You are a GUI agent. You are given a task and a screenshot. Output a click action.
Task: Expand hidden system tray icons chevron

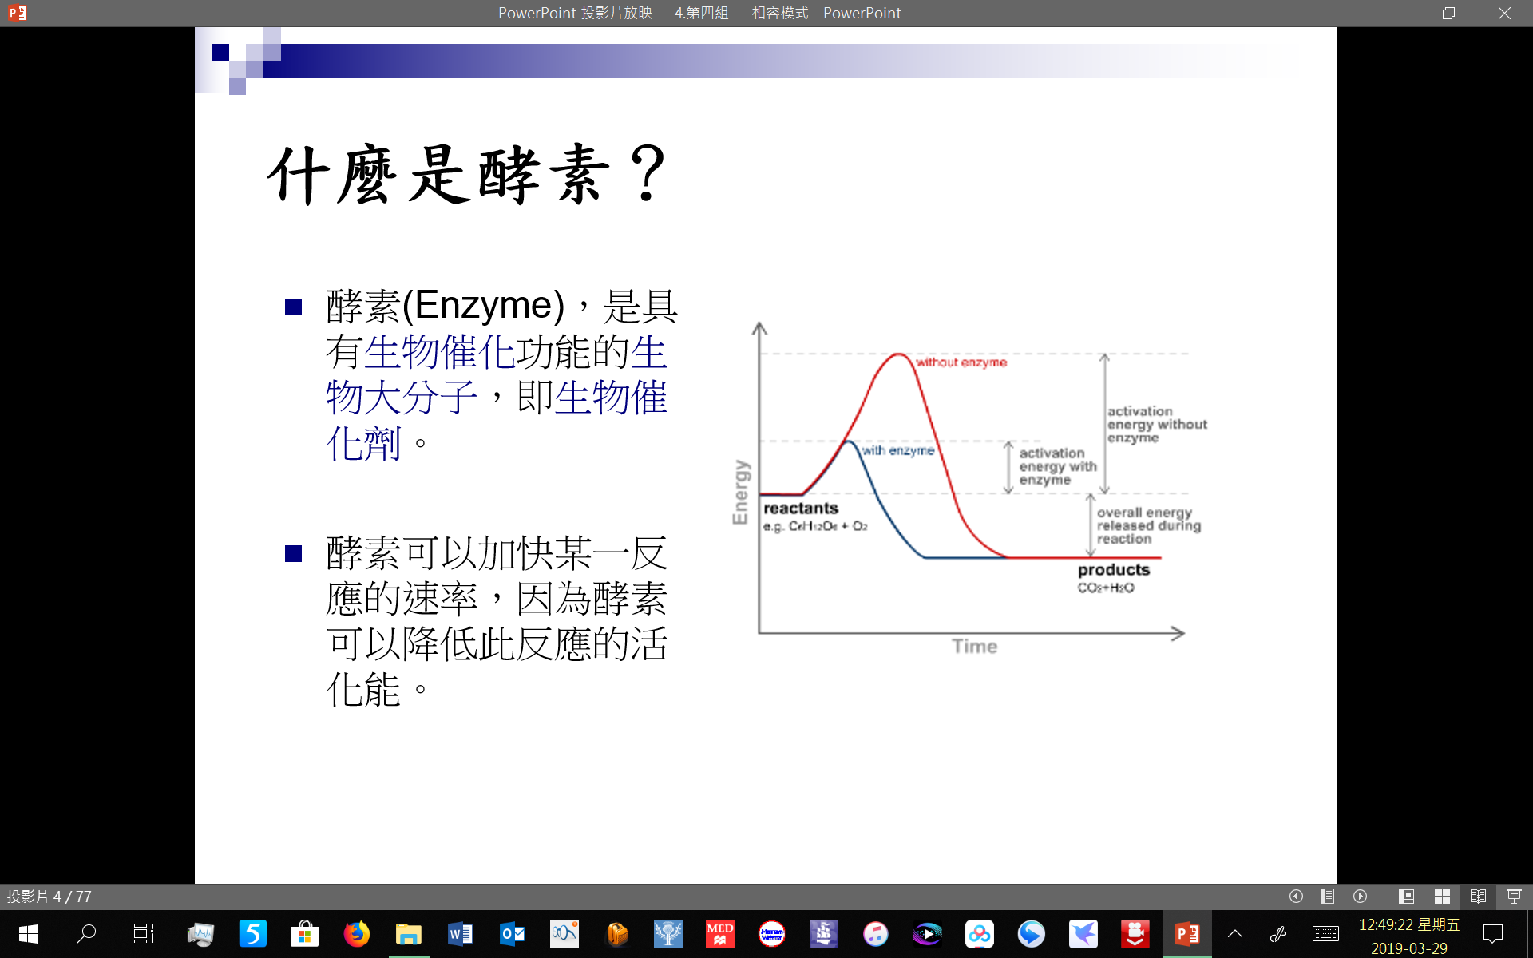1235,933
